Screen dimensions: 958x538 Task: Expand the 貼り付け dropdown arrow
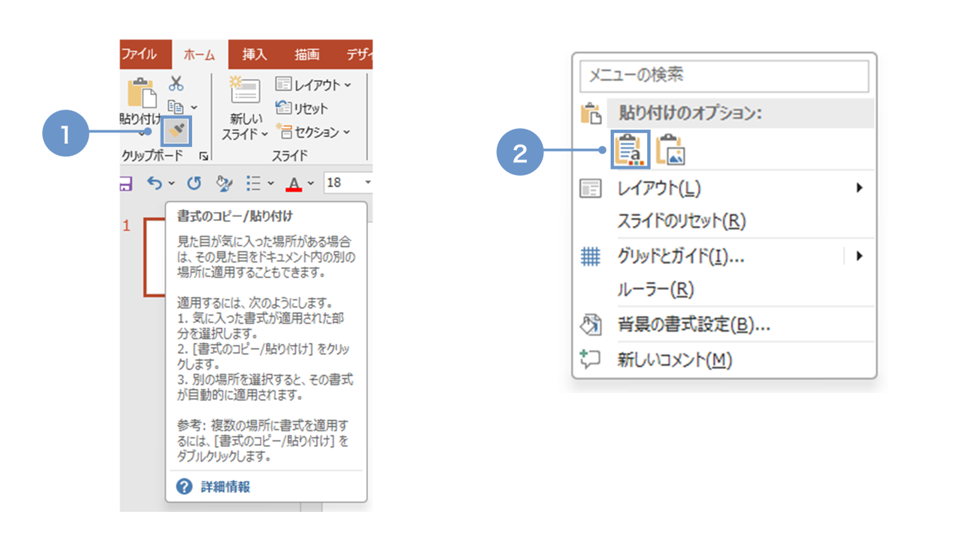(x=141, y=133)
